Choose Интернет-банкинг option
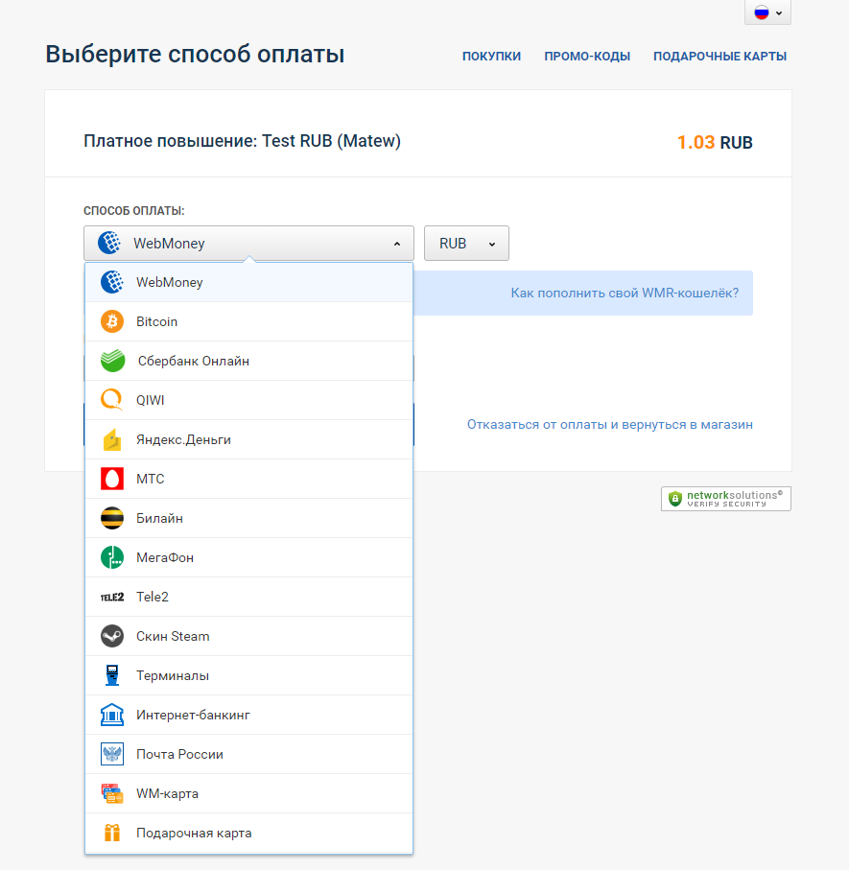This screenshot has width=849, height=870. 249,716
